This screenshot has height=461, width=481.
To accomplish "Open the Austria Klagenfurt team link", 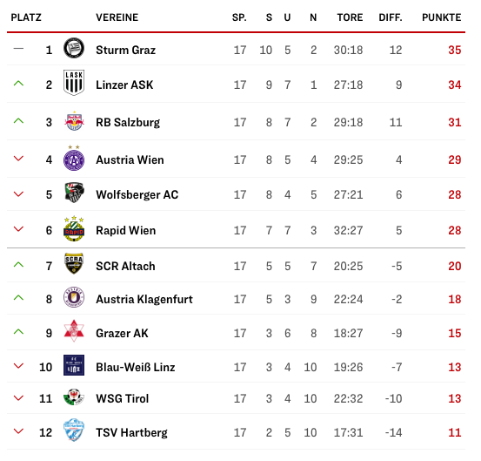I will [144, 299].
